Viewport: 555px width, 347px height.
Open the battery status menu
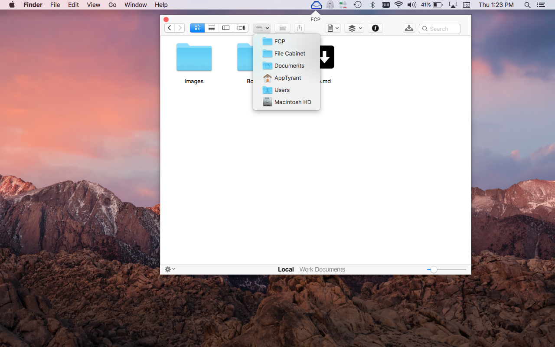[431, 5]
